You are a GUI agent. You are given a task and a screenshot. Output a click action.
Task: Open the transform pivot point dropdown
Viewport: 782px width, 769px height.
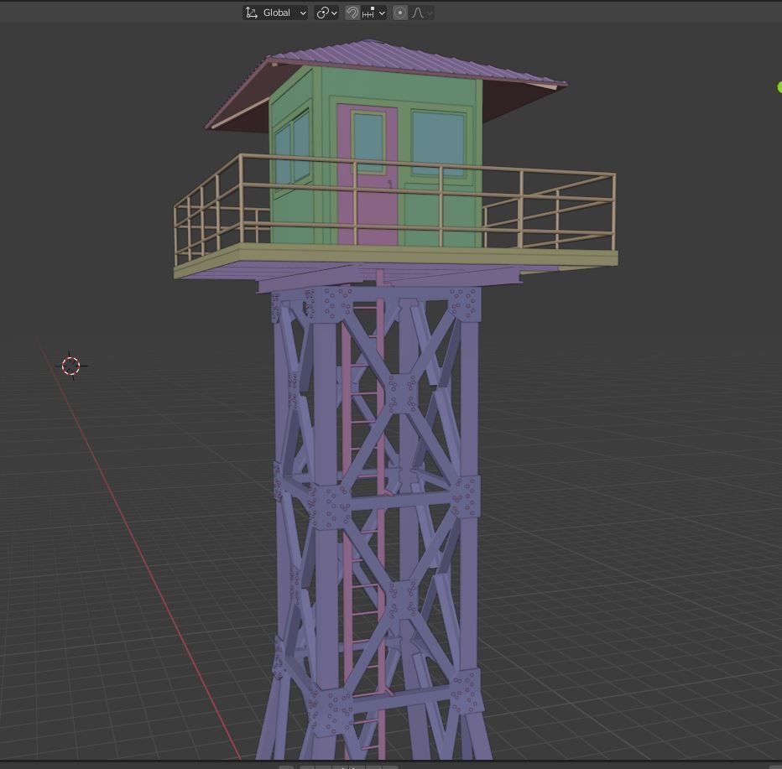tap(326, 13)
